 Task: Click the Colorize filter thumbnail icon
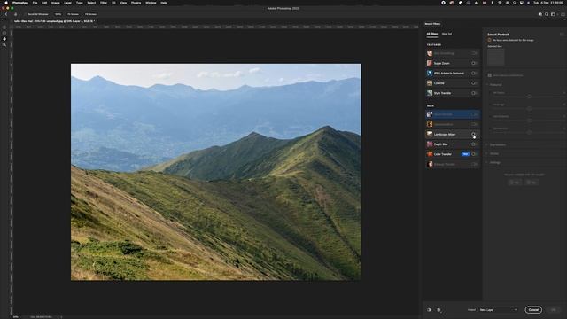(430, 83)
